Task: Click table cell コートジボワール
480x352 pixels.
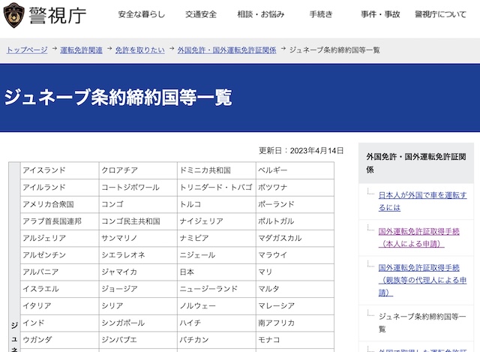Action: [x=138, y=188]
